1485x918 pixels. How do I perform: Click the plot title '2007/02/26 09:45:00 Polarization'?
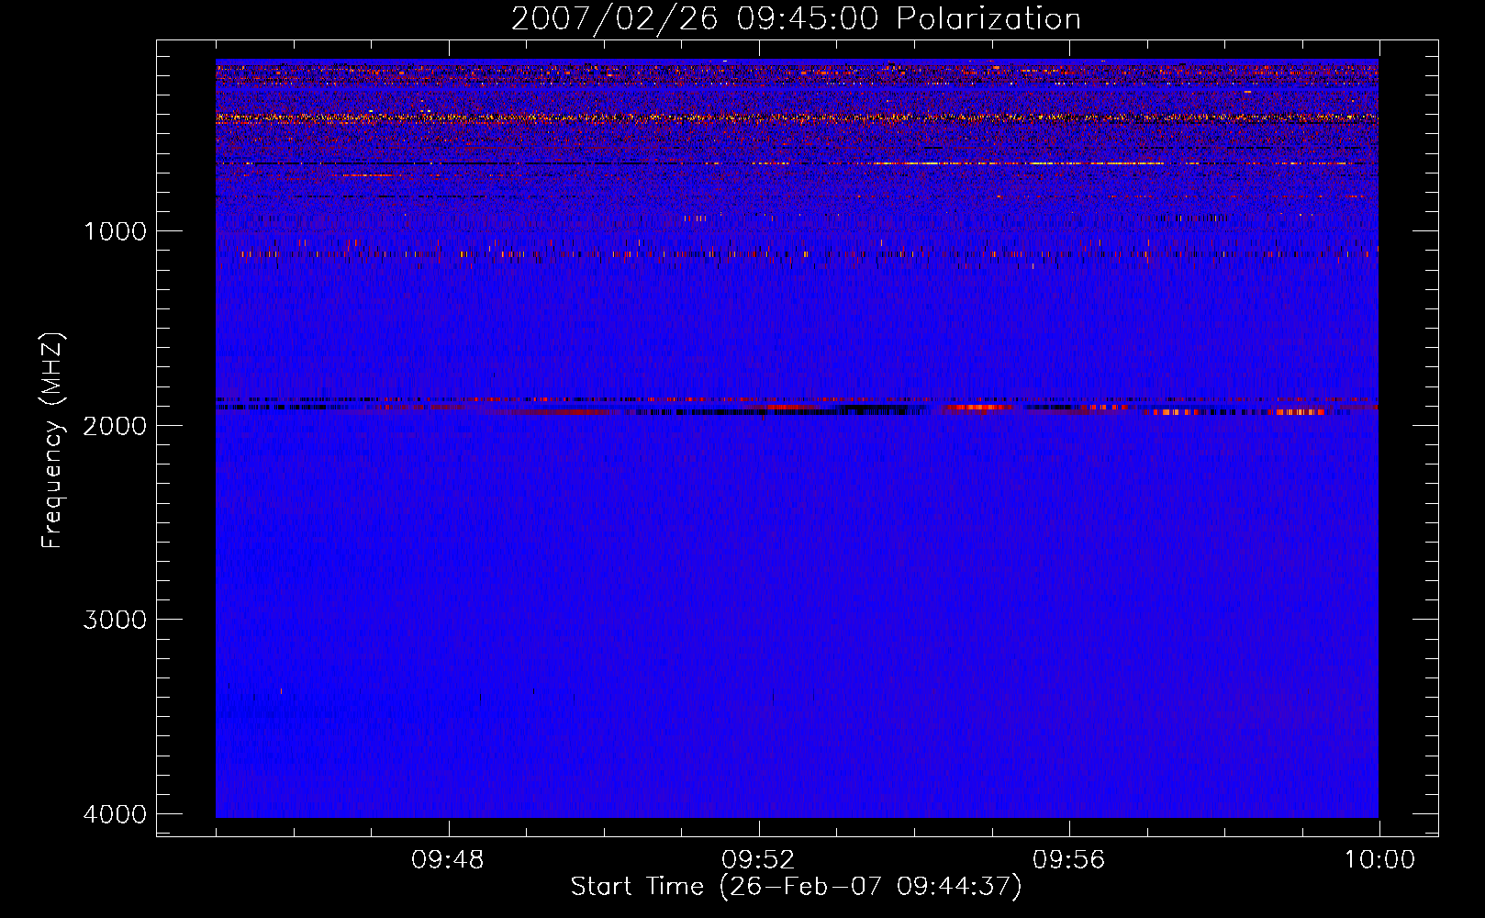coord(796,19)
